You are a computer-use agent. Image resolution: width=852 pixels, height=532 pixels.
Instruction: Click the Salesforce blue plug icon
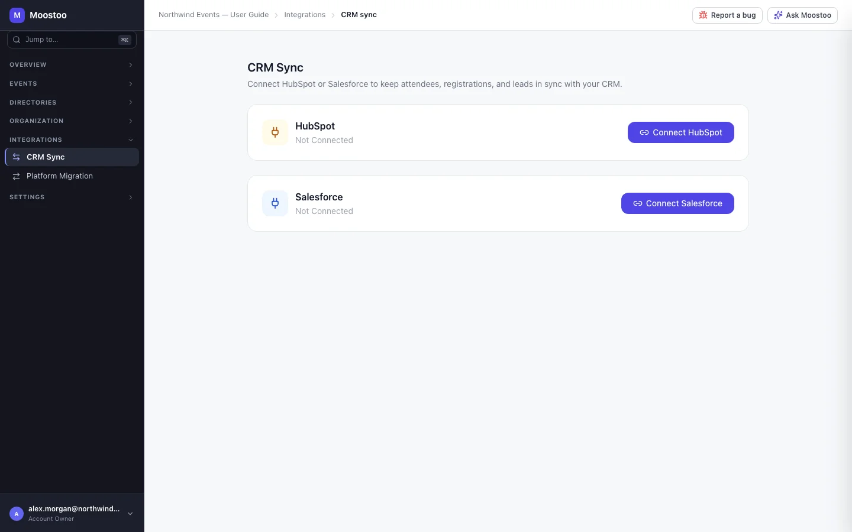click(275, 203)
